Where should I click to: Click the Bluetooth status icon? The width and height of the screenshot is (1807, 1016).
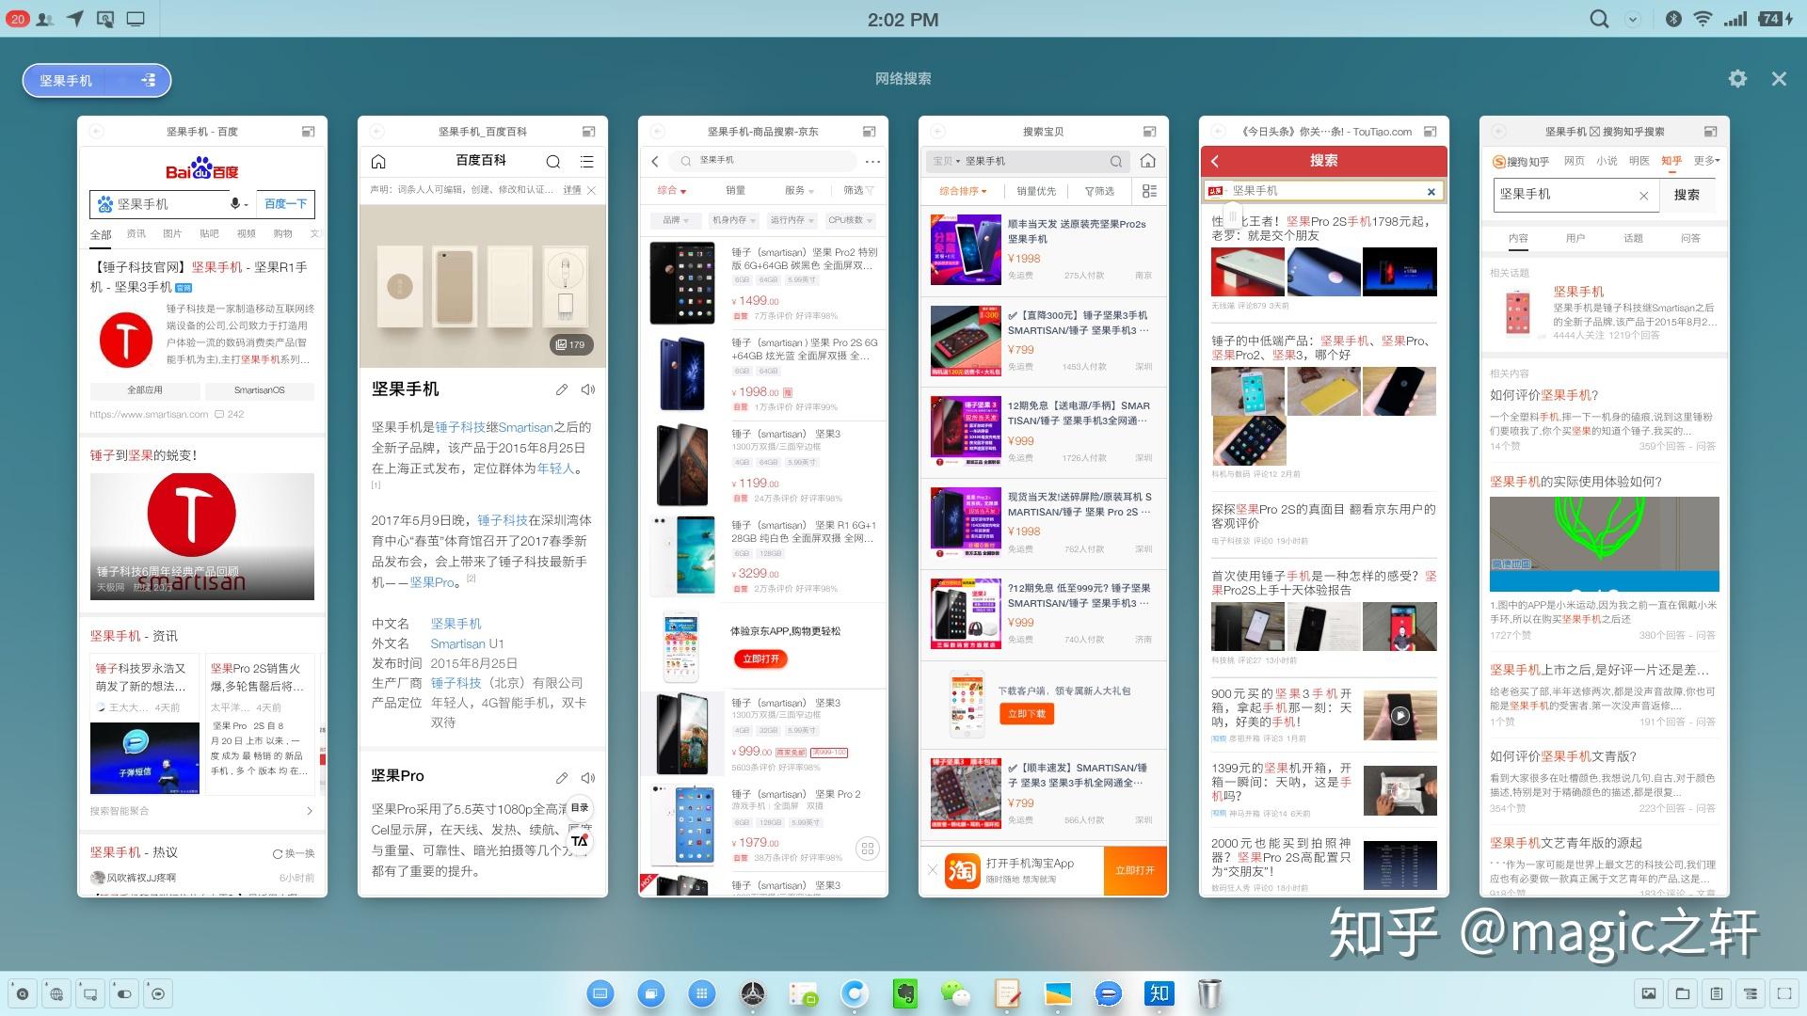pos(1673,19)
